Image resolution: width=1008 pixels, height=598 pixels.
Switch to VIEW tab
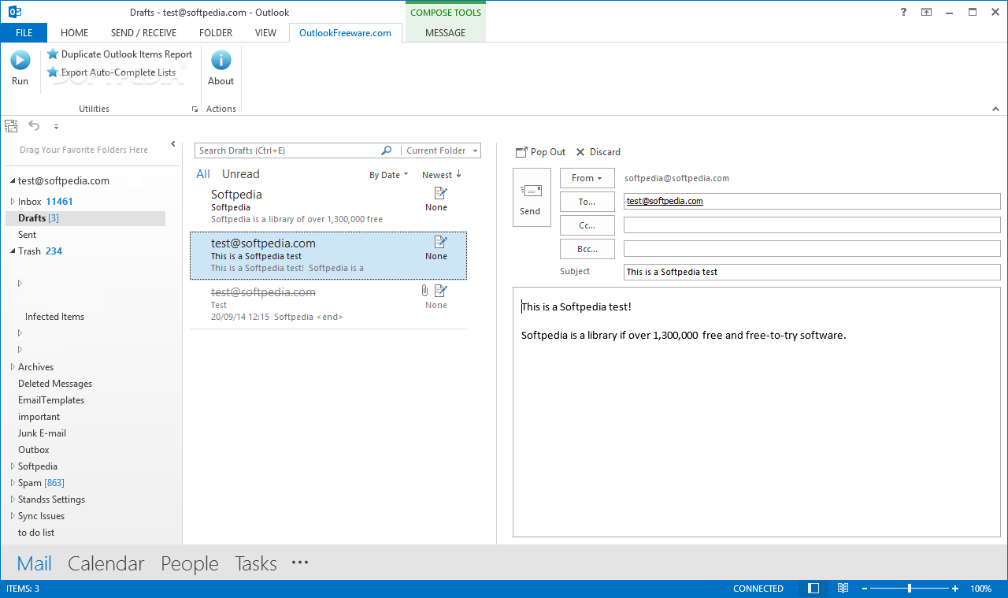[x=265, y=33]
